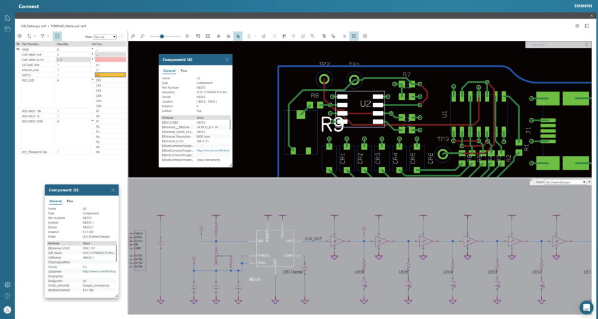The width and height of the screenshot is (598, 319).
Task: Collapse the RED_LED reference designator group
Action: click(x=92, y=80)
